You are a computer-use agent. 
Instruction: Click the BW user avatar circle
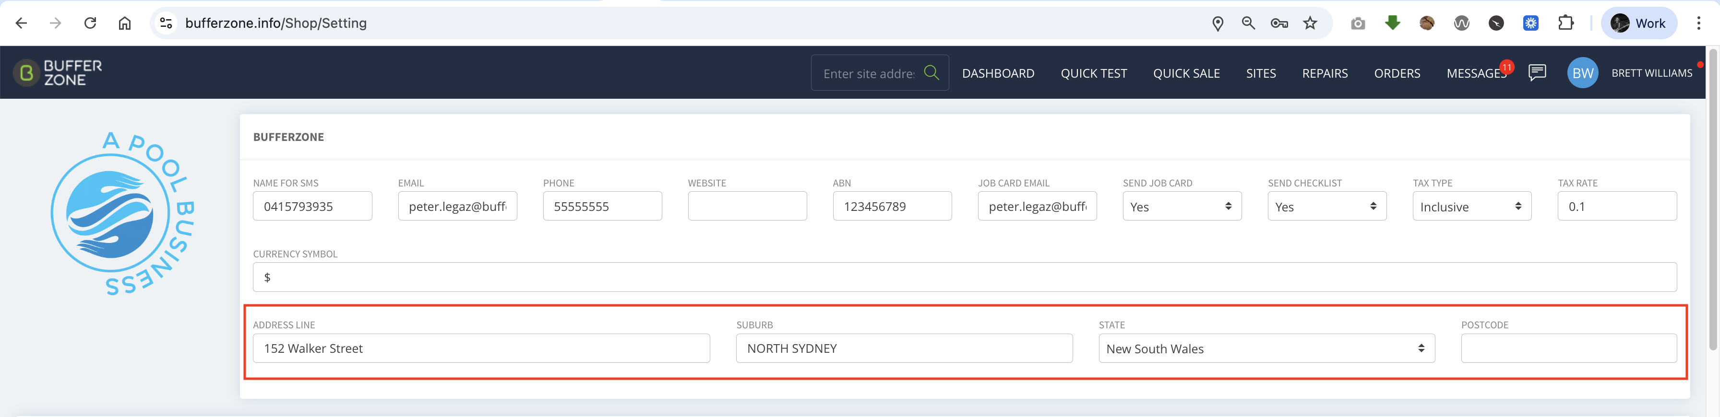1582,73
